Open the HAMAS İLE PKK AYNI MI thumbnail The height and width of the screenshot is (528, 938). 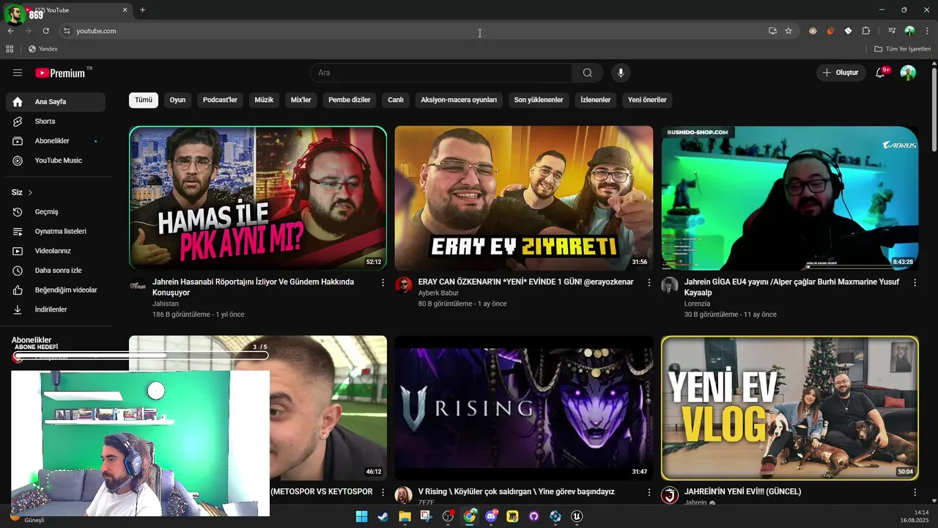[x=258, y=198]
